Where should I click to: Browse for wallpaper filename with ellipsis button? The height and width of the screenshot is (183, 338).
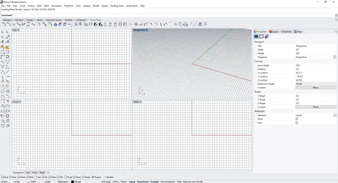[335, 115]
